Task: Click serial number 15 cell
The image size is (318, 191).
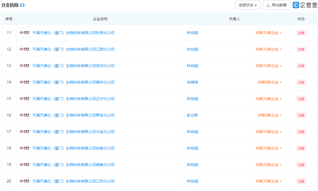Action: [9, 99]
